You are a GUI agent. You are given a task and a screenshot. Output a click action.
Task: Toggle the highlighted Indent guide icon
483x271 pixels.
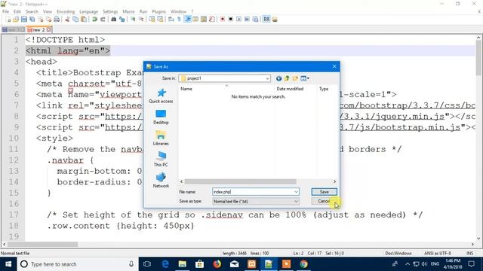(187, 20)
